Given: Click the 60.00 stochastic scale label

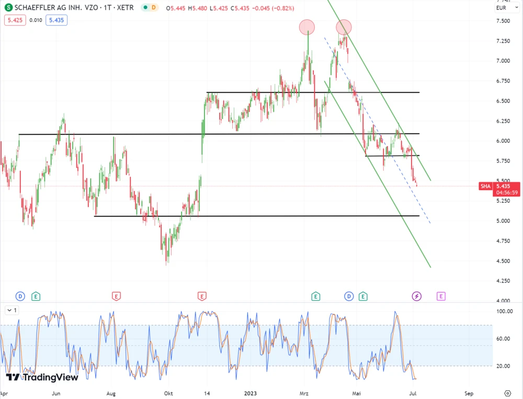Looking at the screenshot, I should pos(503,339).
